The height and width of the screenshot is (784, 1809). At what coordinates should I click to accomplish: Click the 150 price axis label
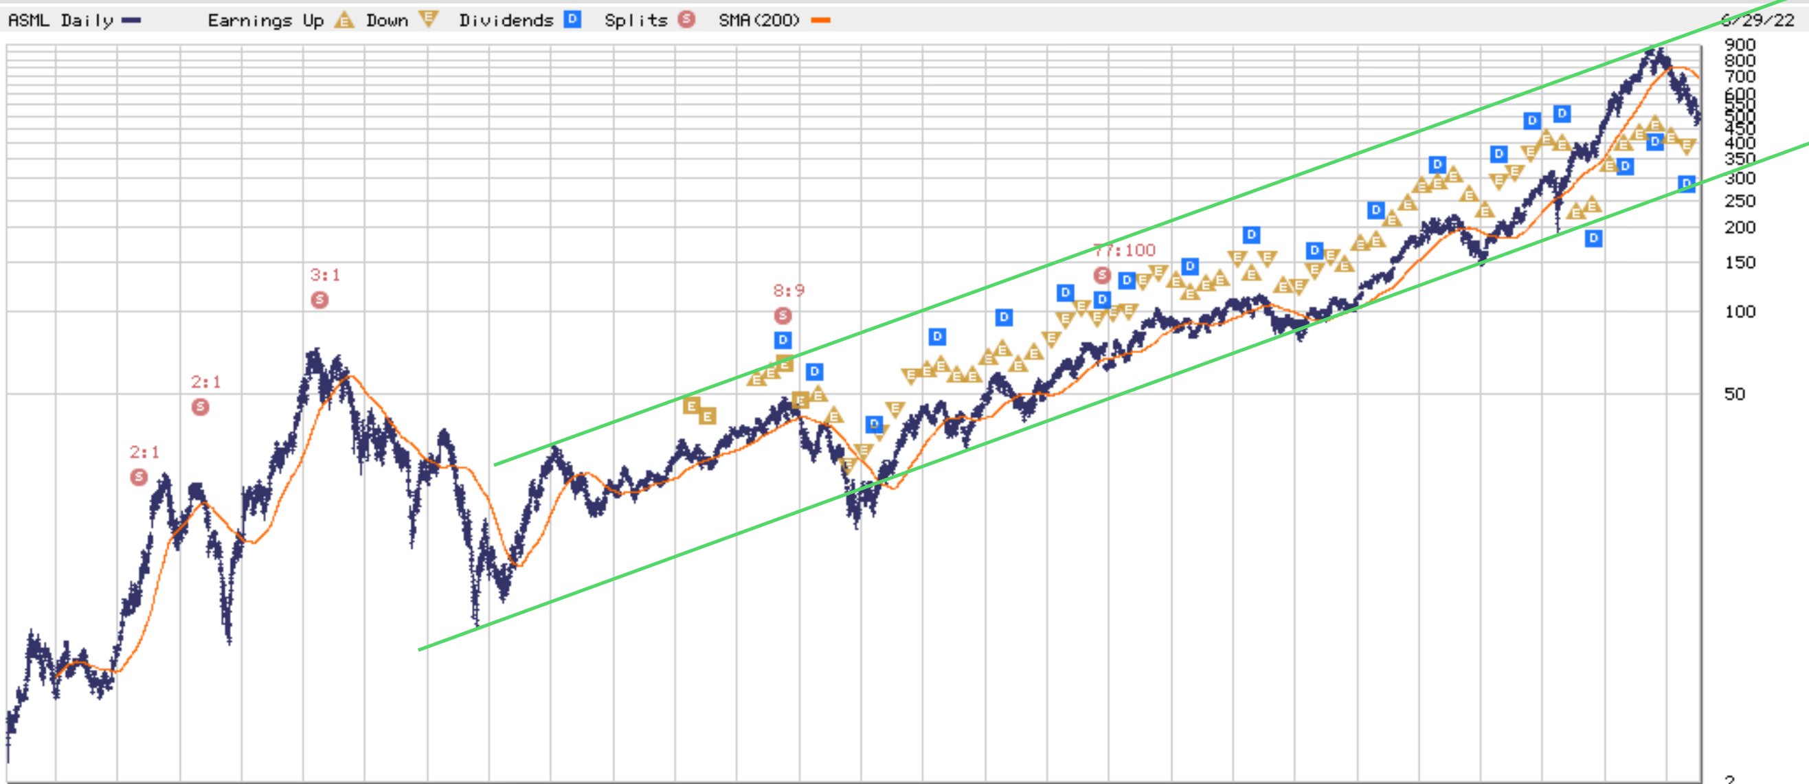pyautogui.click(x=1740, y=262)
